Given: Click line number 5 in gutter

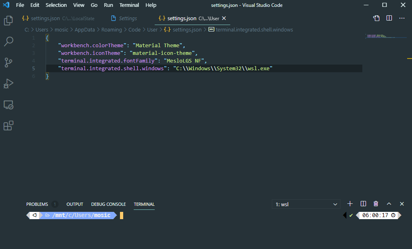Looking at the screenshot, I should 34,68.
